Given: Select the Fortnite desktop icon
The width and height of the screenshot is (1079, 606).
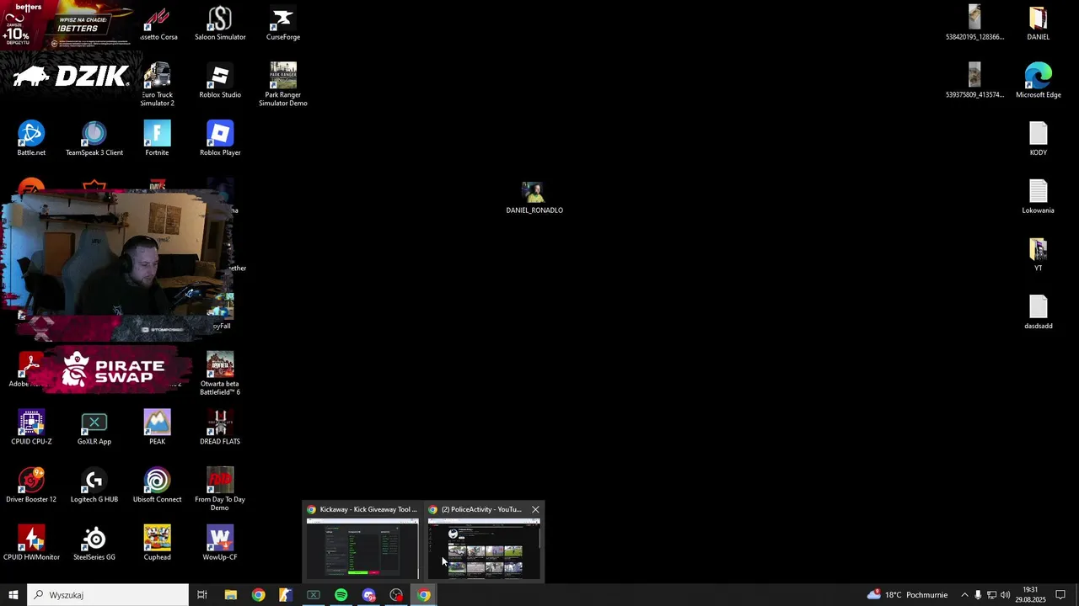Looking at the screenshot, I should (157, 139).
